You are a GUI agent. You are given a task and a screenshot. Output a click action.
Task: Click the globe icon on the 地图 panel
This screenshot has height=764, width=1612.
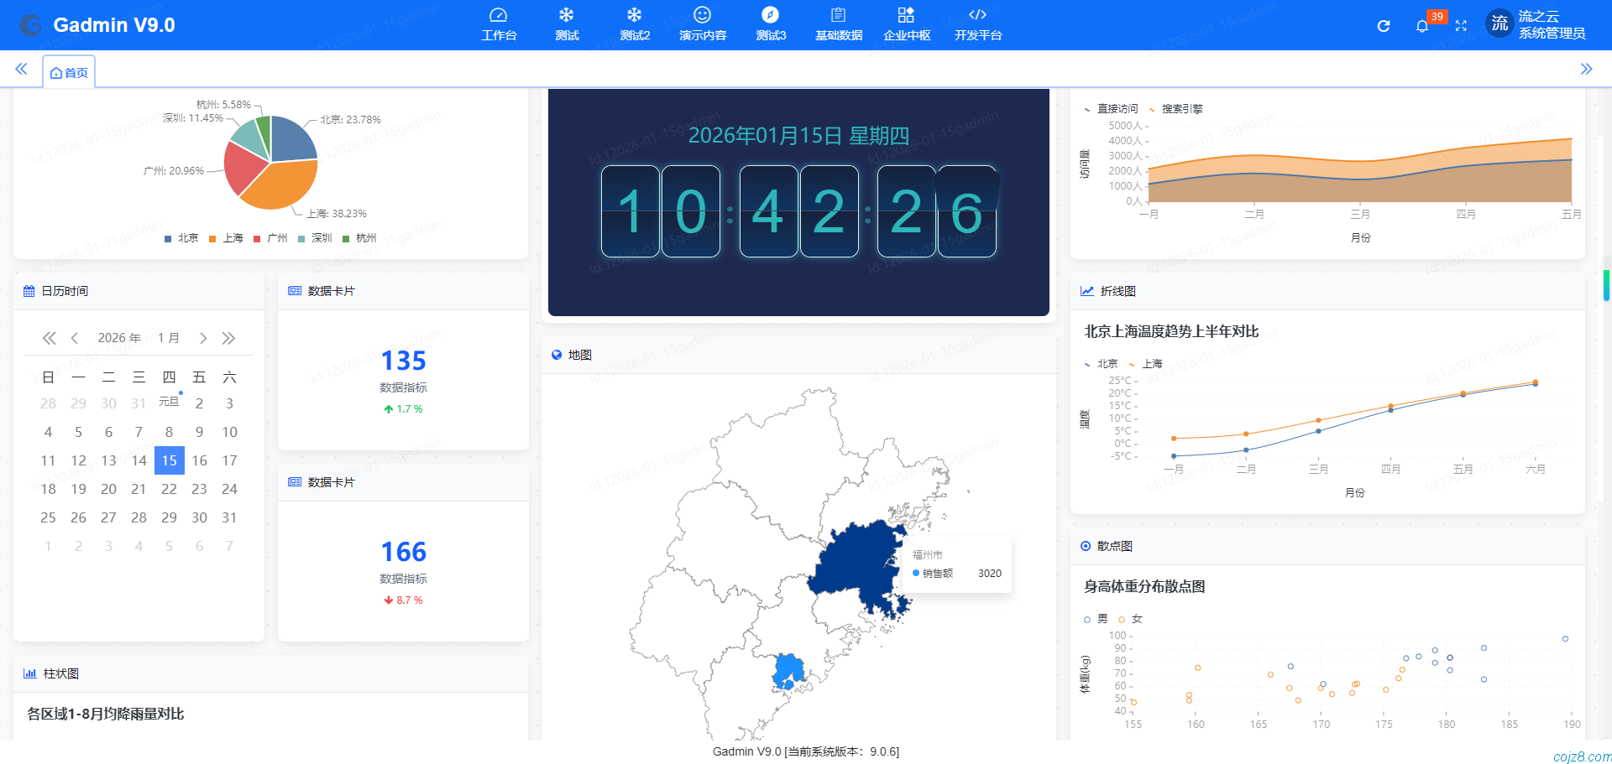[556, 355]
